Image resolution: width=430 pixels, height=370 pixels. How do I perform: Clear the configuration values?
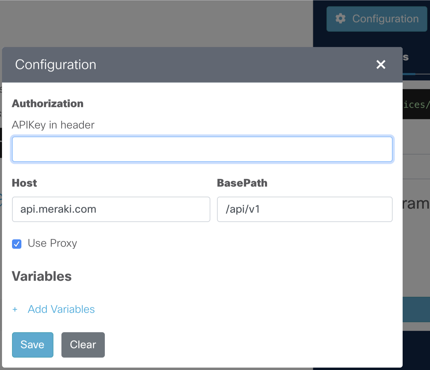[x=83, y=345]
